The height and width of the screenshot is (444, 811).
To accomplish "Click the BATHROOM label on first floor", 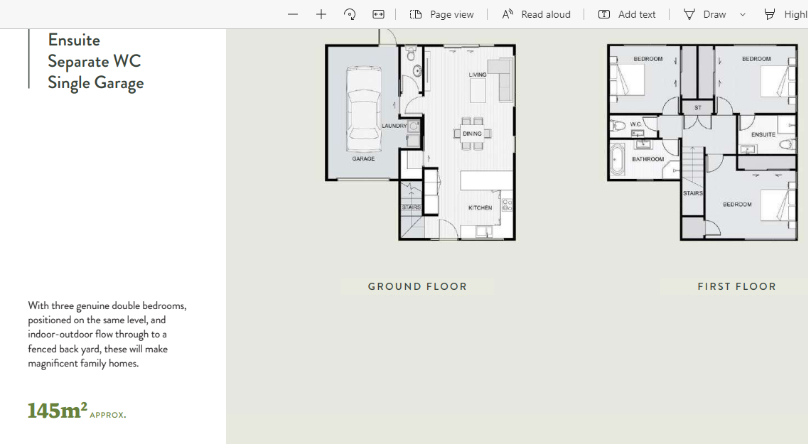I will [x=648, y=159].
